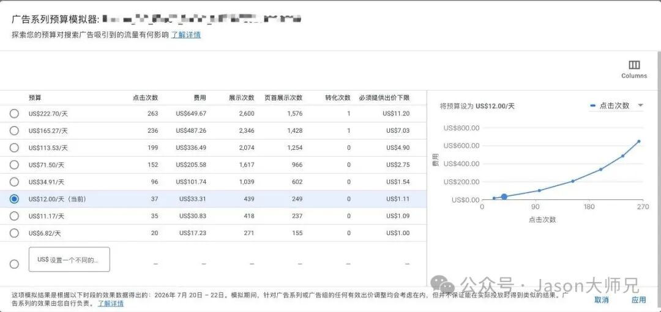Click the US$2.75 bid floor cell
This screenshot has width=661, height=312.
point(398,165)
